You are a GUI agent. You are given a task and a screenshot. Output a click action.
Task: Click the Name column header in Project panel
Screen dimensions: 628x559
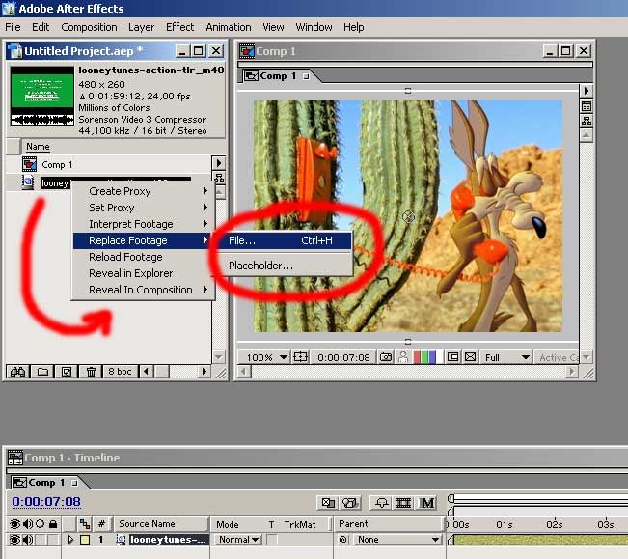38,147
